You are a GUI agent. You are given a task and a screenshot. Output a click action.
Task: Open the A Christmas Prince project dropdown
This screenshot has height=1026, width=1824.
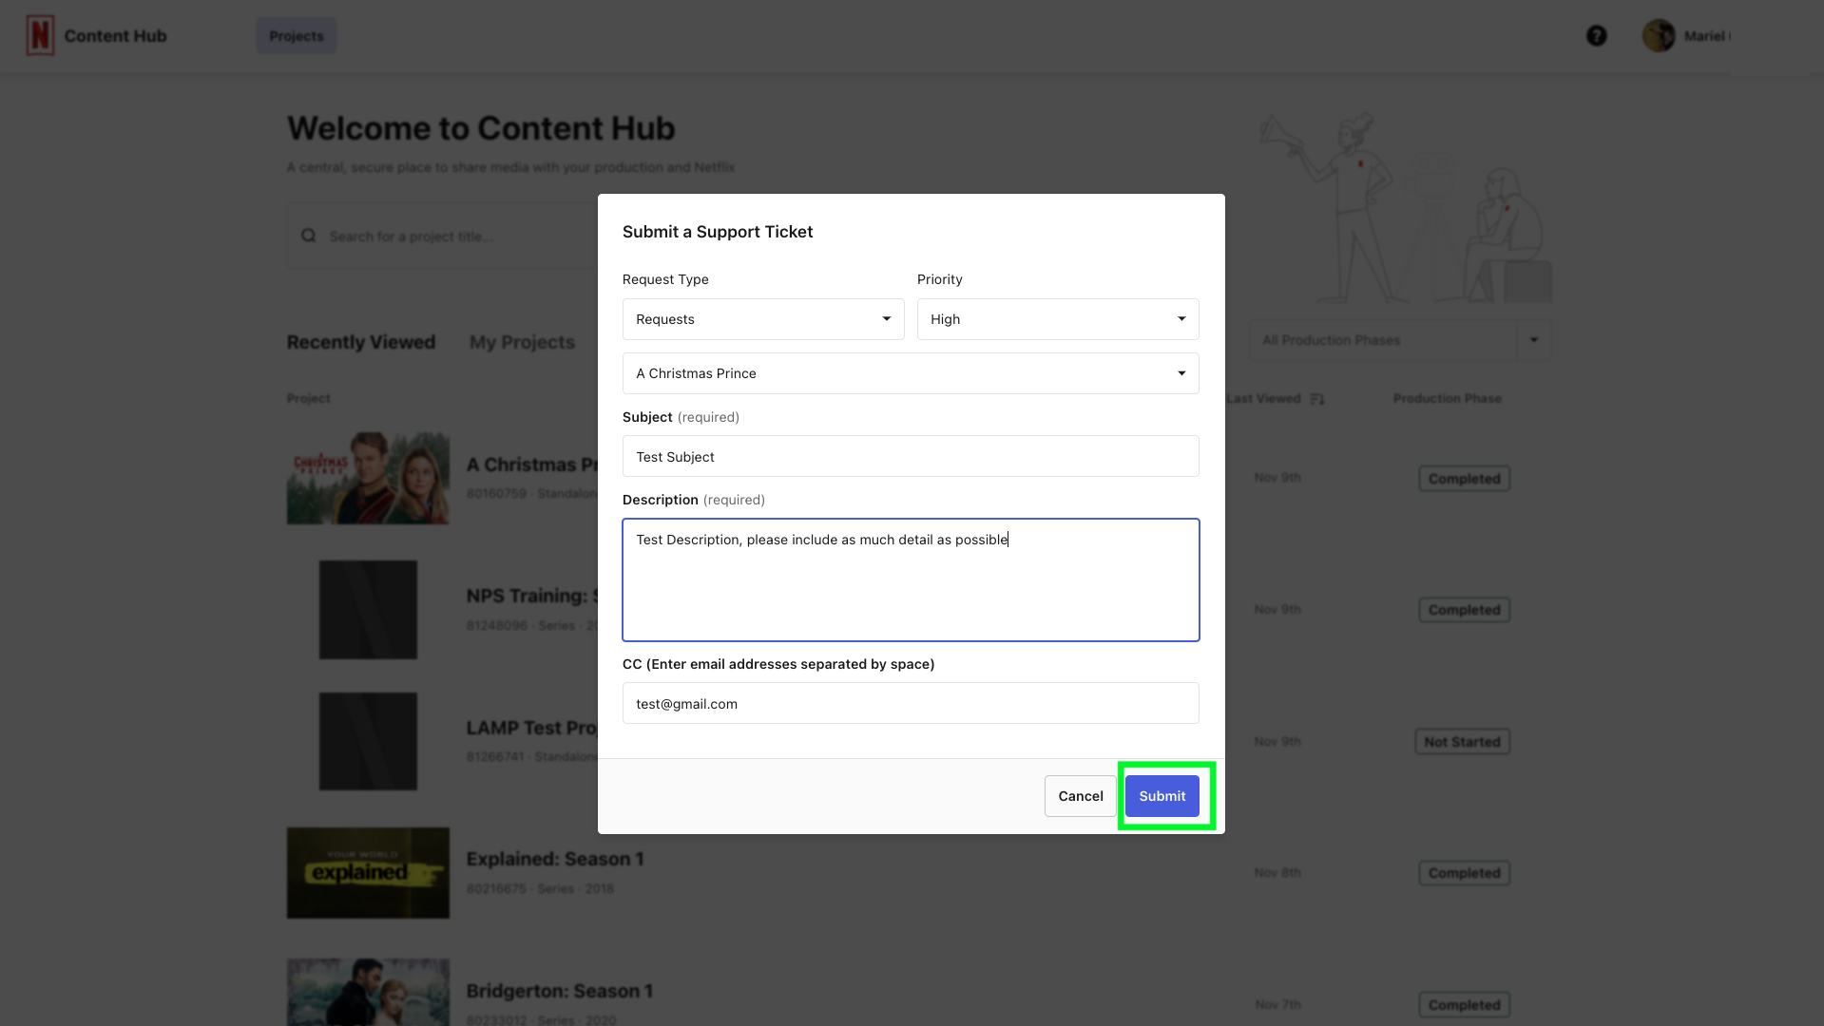[x=911, y=373]
